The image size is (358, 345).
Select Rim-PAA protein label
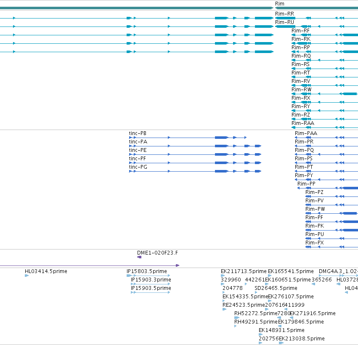point(306,133)
